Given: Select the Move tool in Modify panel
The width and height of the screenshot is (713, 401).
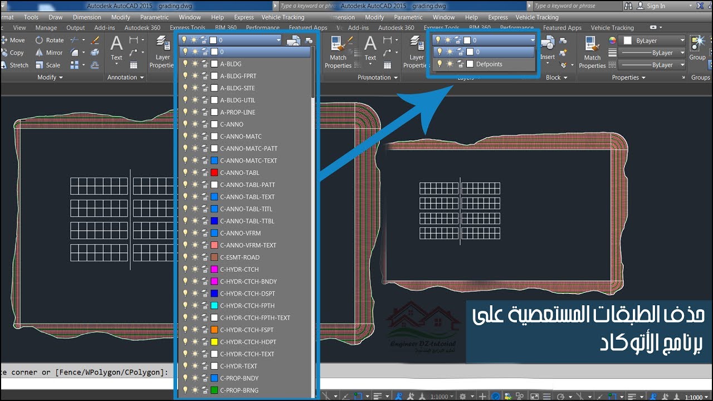Looking at the screenshot, I should pyautogui.click(x=12, y=40).
